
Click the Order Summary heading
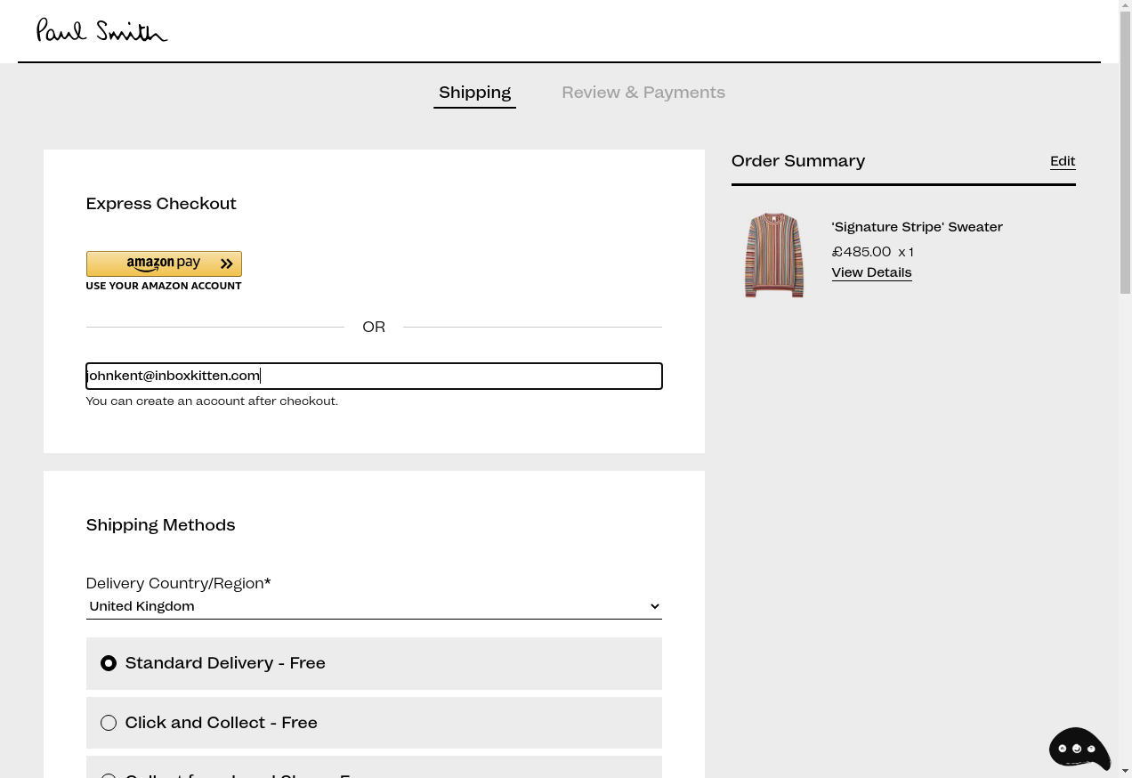coord(798,161)
